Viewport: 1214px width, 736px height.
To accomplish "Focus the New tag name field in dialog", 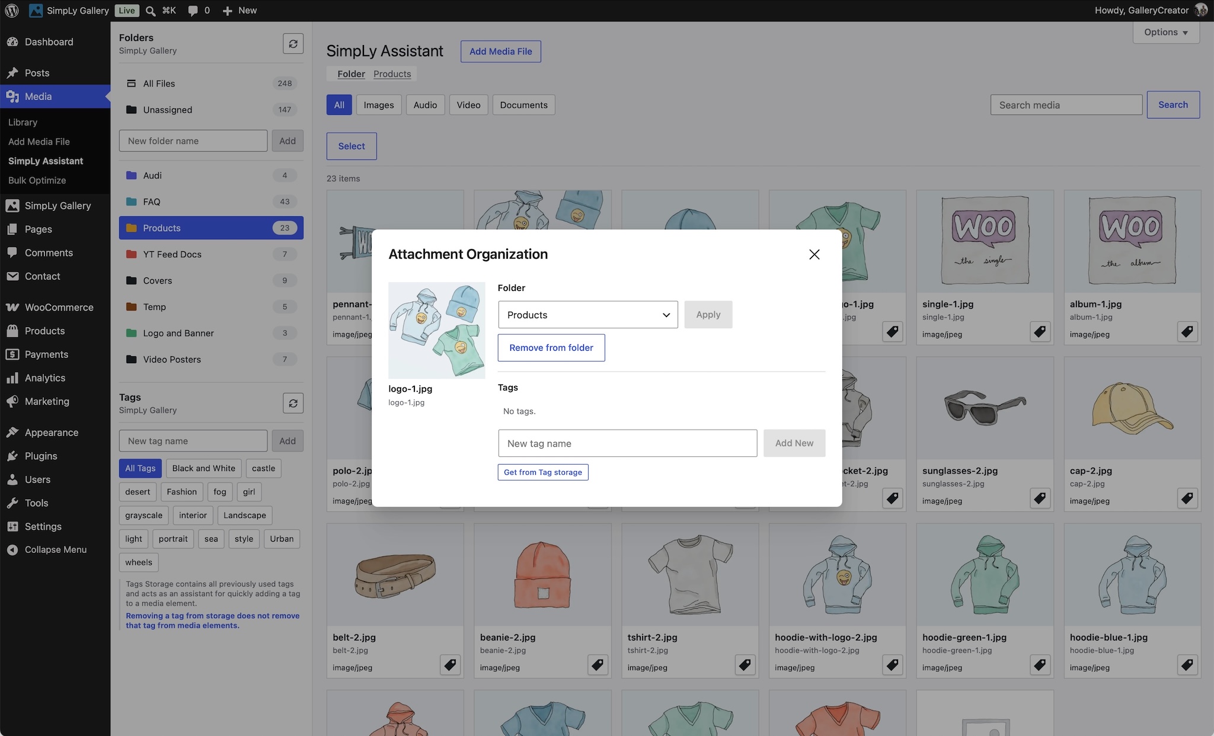I will point(628,443).
